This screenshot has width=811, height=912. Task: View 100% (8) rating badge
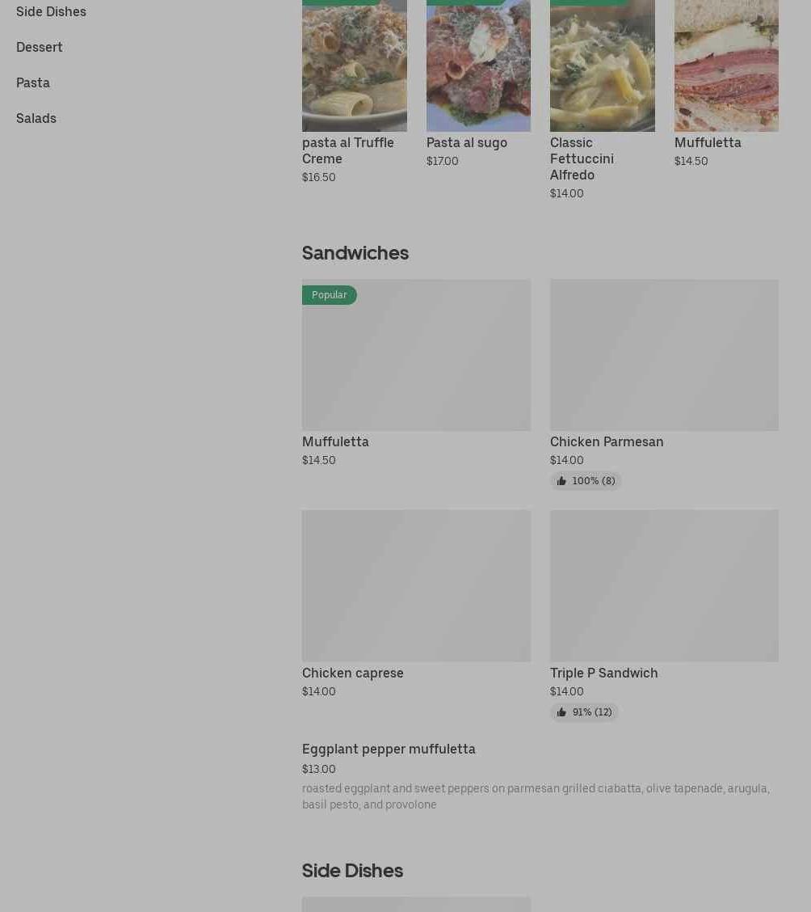tap(586, 481)
